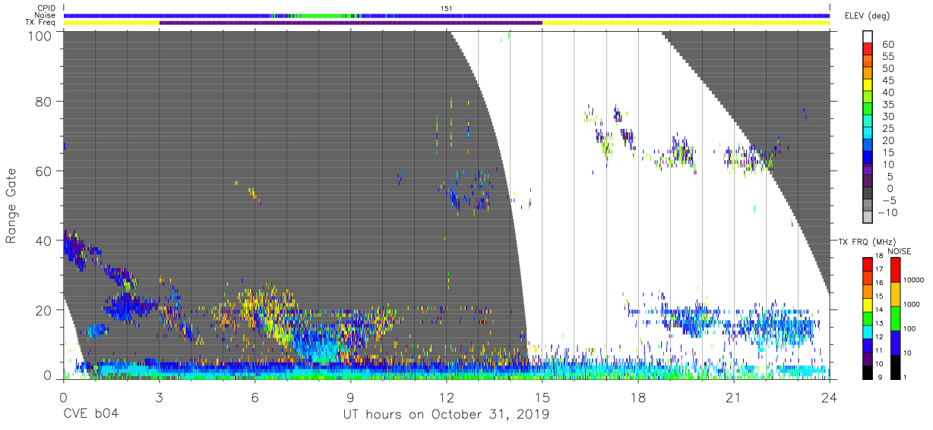Pick the yellow segment of TX FRQ color bar
The height and width of the screenshot is (430, 933).
868,305
